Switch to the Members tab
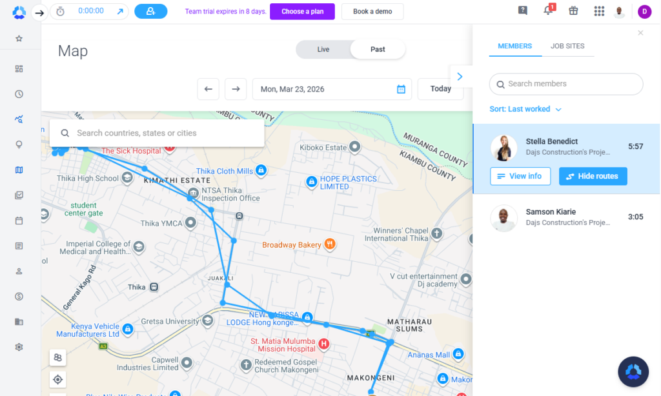The image size is (661, 396). tap(514, 46)
